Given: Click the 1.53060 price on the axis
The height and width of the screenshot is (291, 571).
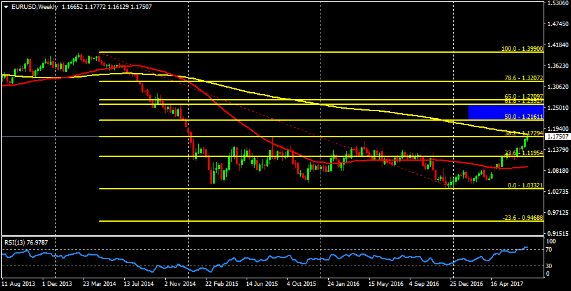Looking at the screenshot, I should 558,4.
